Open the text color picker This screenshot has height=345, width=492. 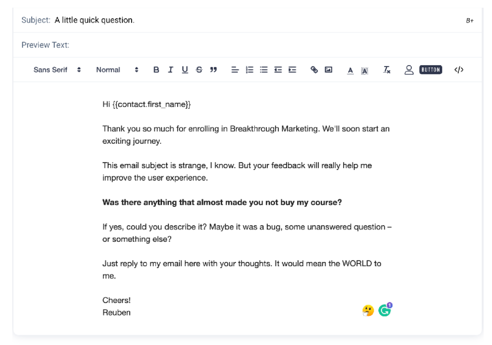pyautogui.click(x=350, y=71)
